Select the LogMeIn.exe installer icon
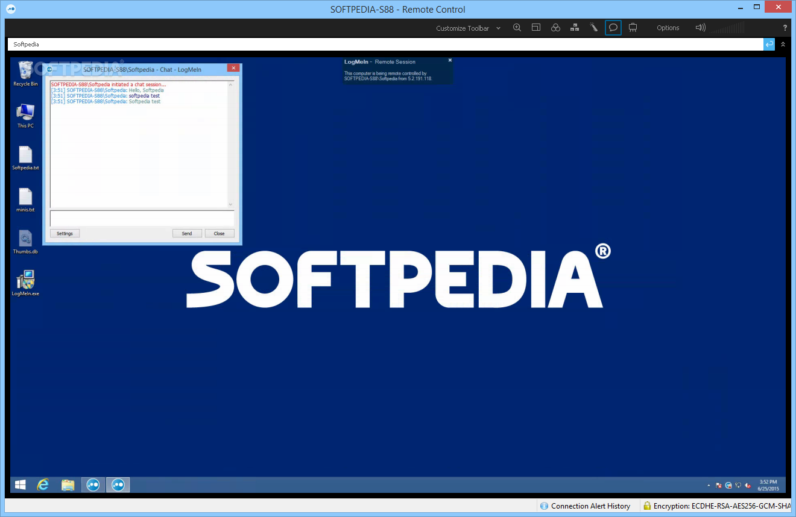The image size is (796, 517). point(25,283)
